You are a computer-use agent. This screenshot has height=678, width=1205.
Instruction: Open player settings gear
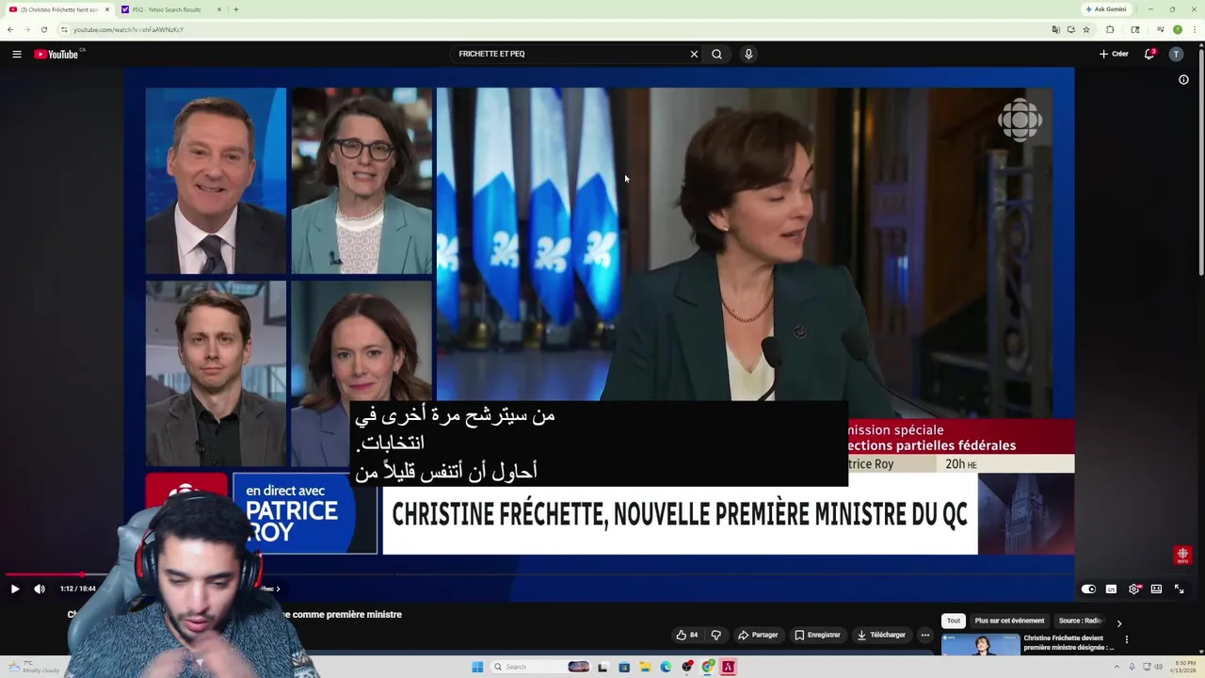click(1133, 589)
